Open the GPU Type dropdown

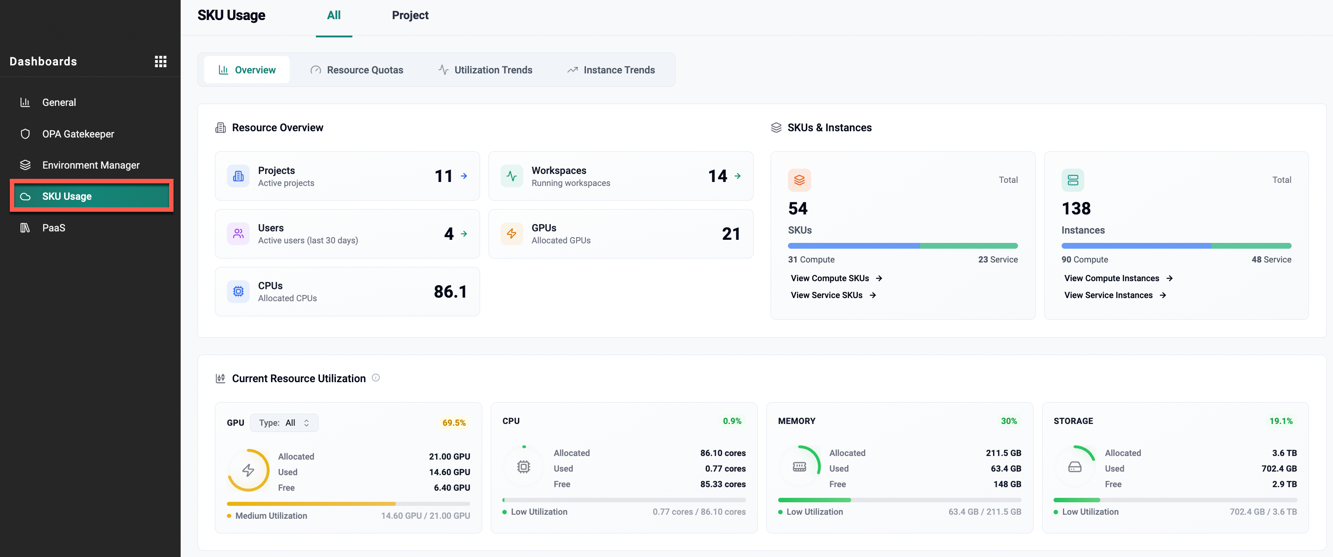[284, 423]
